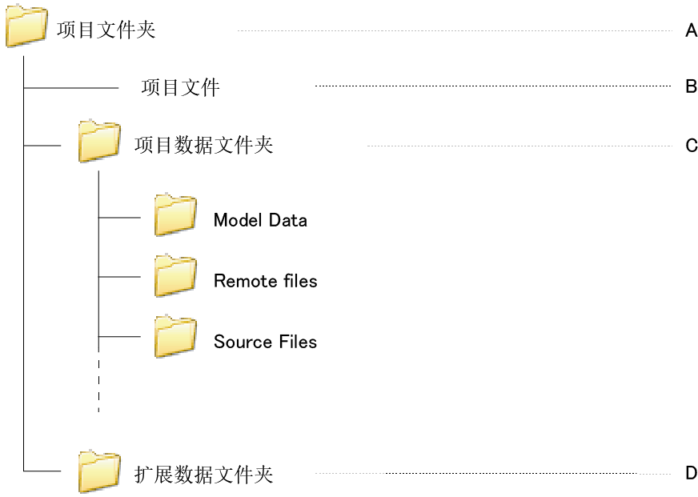Image resolution: width=698 pixels, height=497 pixels.
Task: Select the Model Data label
Action: pos(260,220)
